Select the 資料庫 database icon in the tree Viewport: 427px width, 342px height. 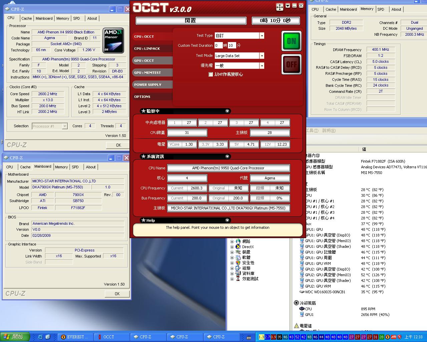pos(238,274)
